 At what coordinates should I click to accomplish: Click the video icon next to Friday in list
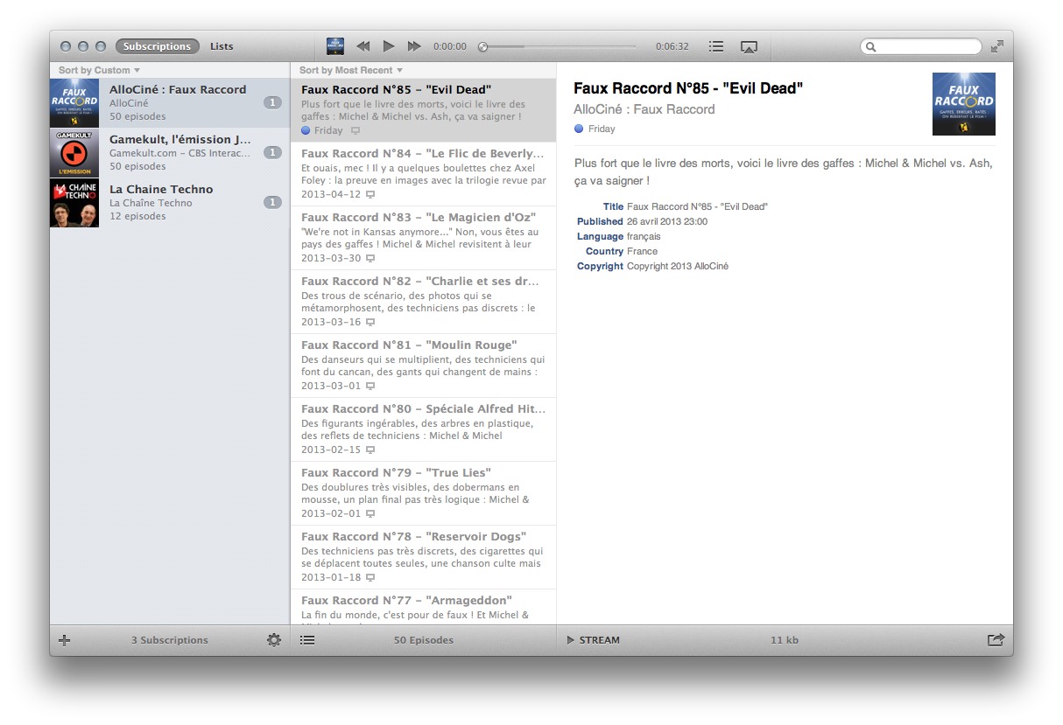(x=355, y=131)
